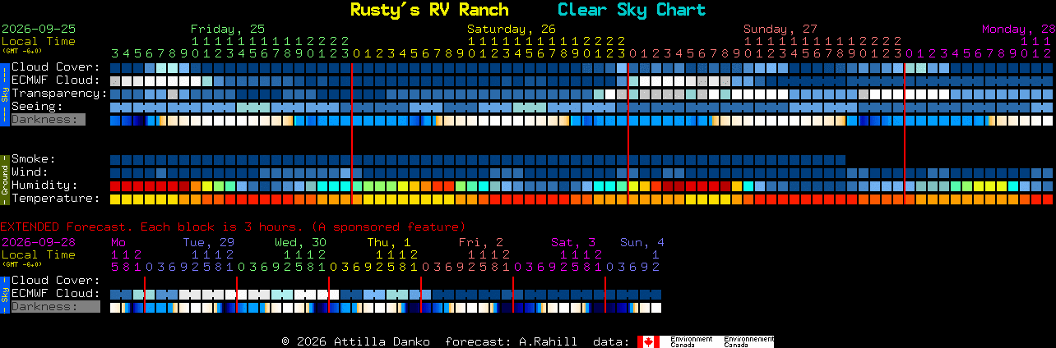Screen dimensions: 1056x348
Task: Click the Saturday, 26 date header
Action: [x=512, y=29]
